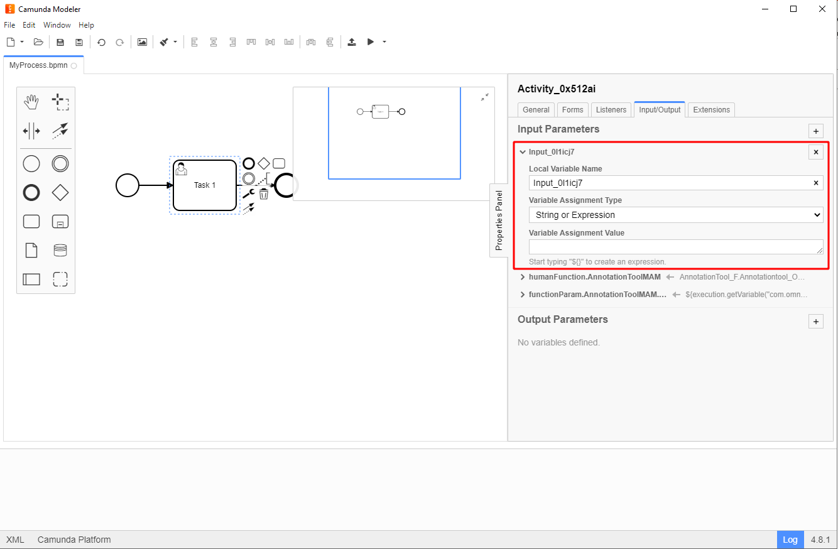Image resolution: width=838 pixels, height=549 pixels.
Task: Click the Variable Assignment Value text area
Action: click(x=675, y=247)
